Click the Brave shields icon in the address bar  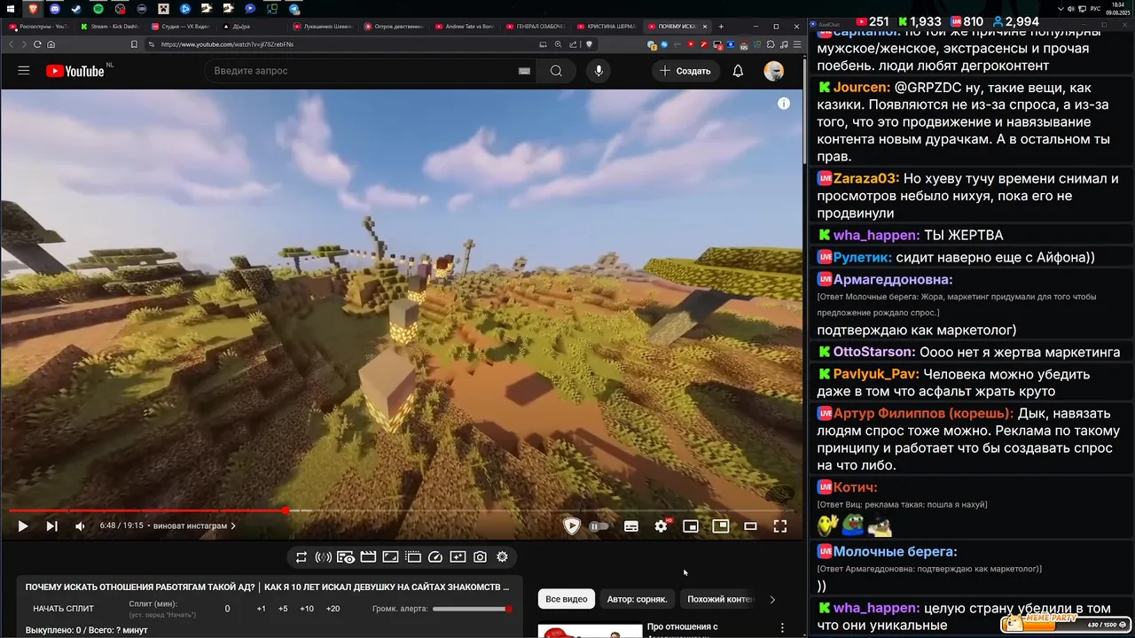588,44
